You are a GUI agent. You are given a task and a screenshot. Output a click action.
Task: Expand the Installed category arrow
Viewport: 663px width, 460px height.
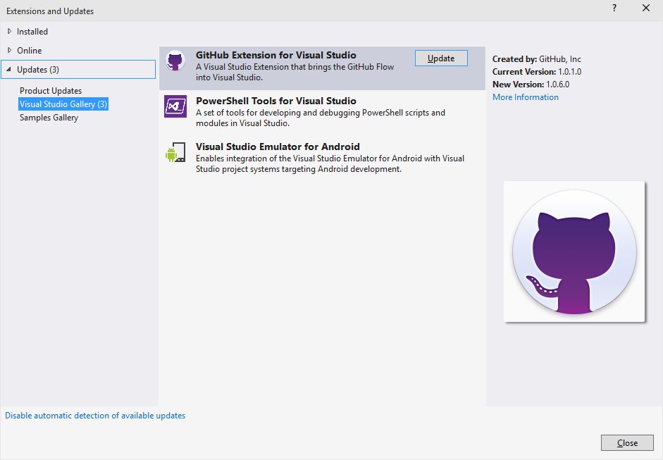9,31
